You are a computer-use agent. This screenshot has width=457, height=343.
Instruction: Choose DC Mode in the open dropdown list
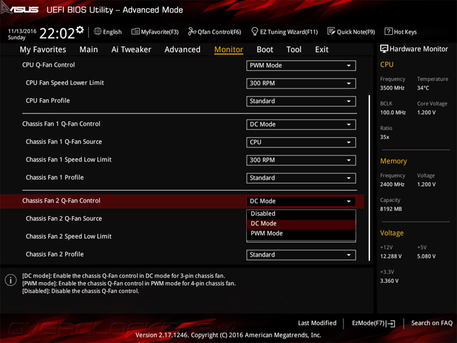point(301,224)
